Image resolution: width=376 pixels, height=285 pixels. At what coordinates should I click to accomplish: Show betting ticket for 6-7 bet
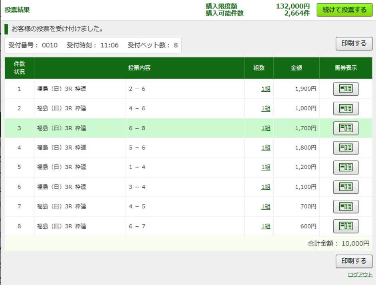(x=346, y=226)
